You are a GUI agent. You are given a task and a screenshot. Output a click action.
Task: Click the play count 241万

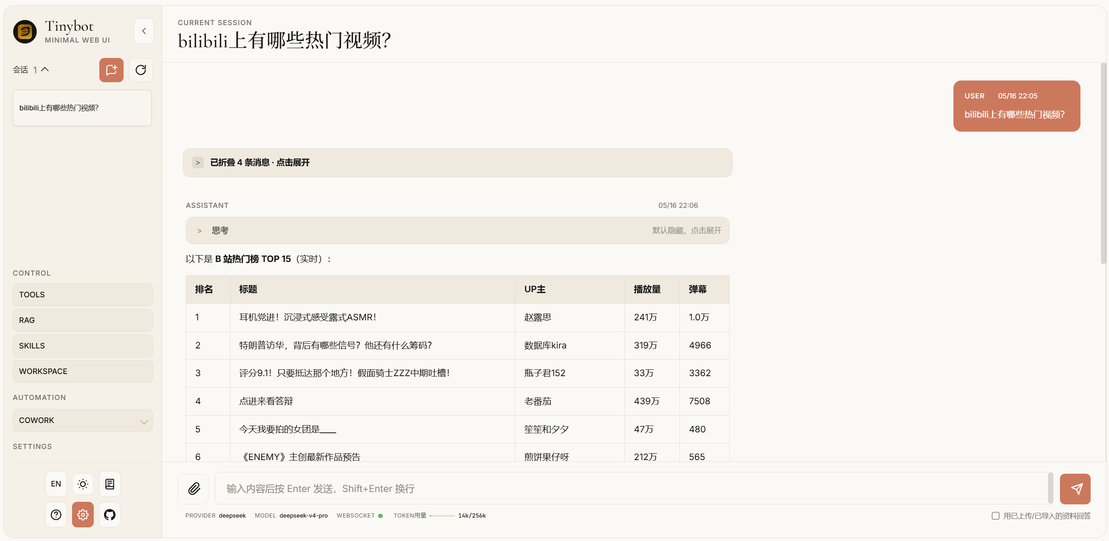tap(645, 317)
